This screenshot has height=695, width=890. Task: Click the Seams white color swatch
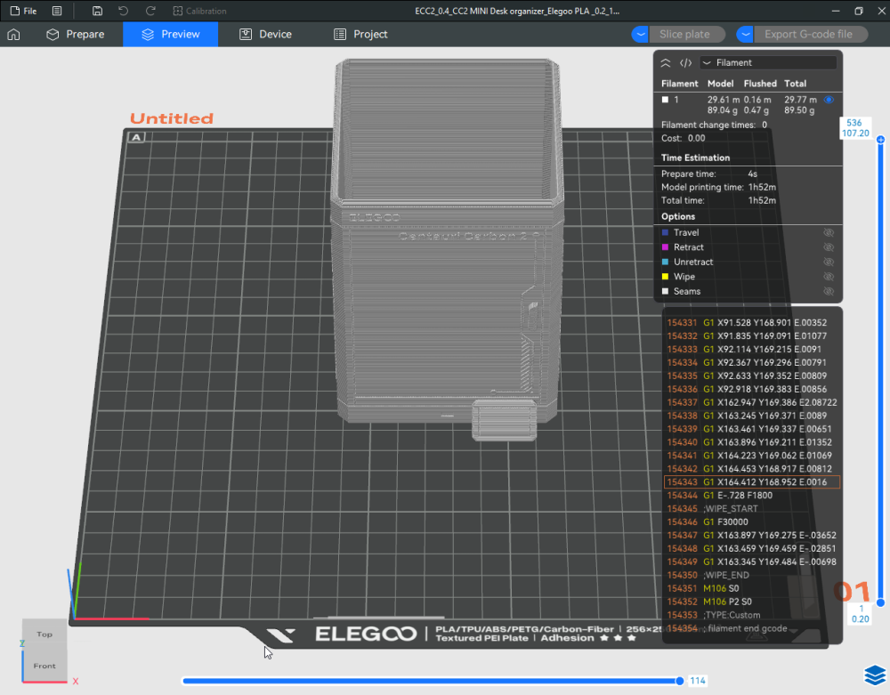click(665, 292)
